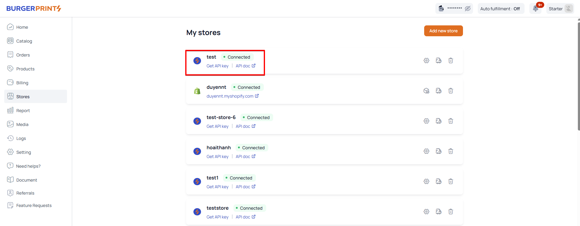580x226 pixels.
Task: Delete the hoaithanh store via trash icon
Action: point(451,151)
